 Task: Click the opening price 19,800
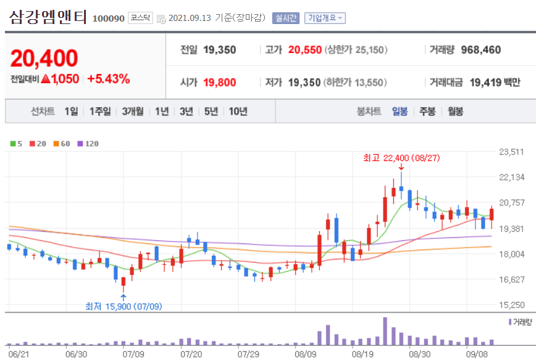pos(220,82)
